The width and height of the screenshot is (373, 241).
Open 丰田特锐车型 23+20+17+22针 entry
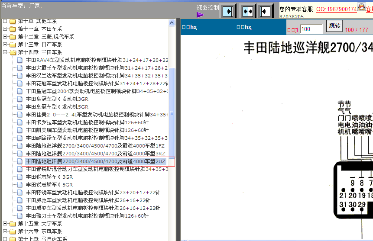[x=93, y=193]
